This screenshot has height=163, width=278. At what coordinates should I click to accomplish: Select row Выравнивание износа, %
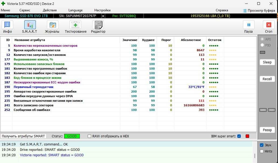click(x=128, y=59)
